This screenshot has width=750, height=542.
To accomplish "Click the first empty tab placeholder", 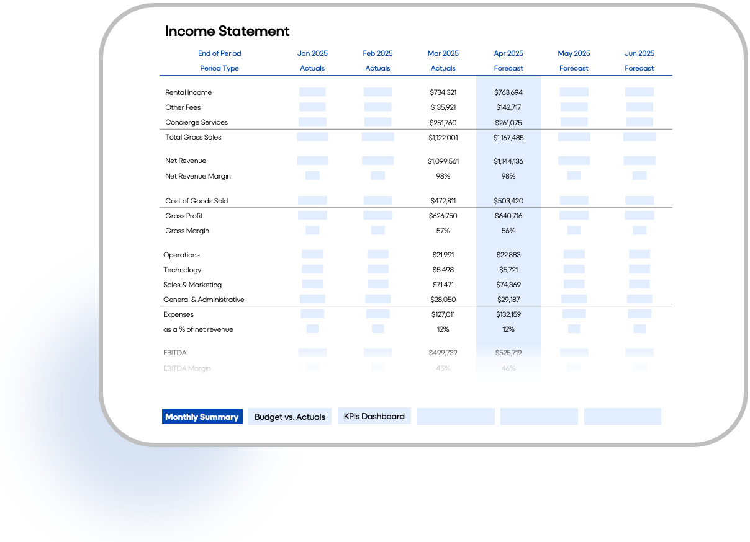I will (x=456, y=416).
